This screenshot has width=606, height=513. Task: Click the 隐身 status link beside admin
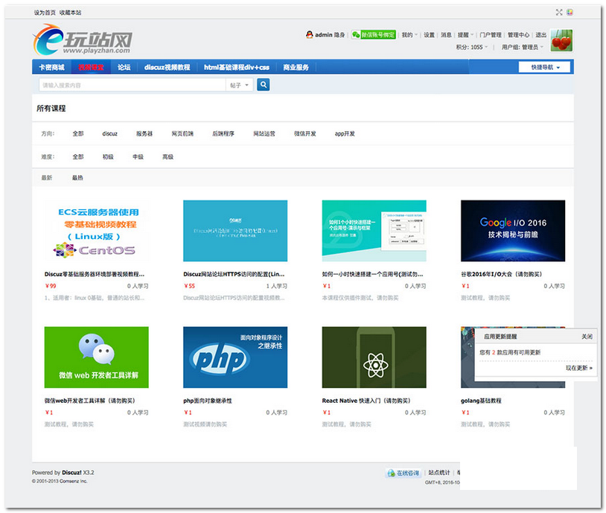[339, 35]
